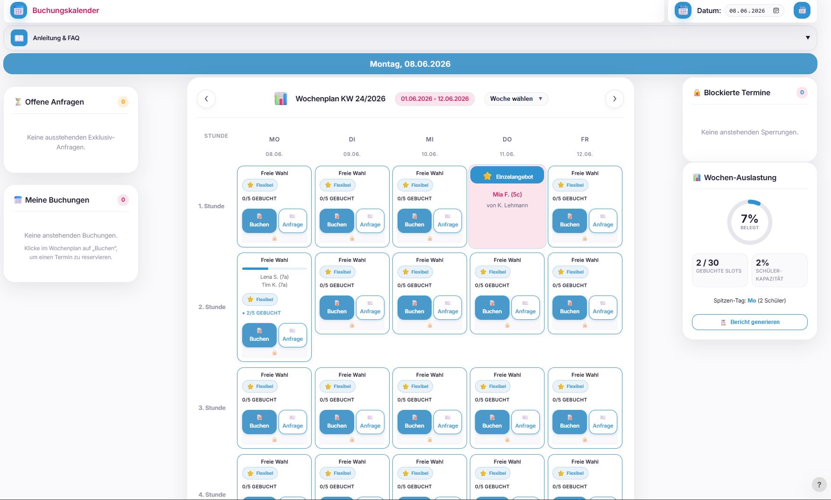Viewport: 831px width, 500px height.
Task: Click Anfrage for Friday 2. Stunde
Action: [603, 308]
